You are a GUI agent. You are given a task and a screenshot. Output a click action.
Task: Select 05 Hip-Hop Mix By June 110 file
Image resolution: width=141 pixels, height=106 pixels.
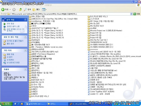(x=107, y=61)
